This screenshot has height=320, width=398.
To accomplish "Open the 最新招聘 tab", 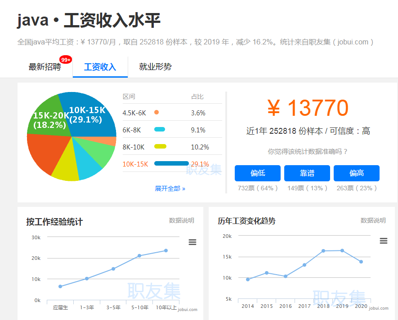I will click(45, 67).
